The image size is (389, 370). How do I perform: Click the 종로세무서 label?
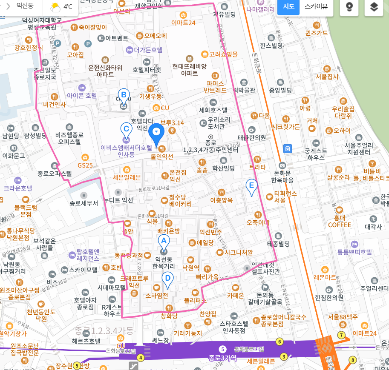coord(84,203)
